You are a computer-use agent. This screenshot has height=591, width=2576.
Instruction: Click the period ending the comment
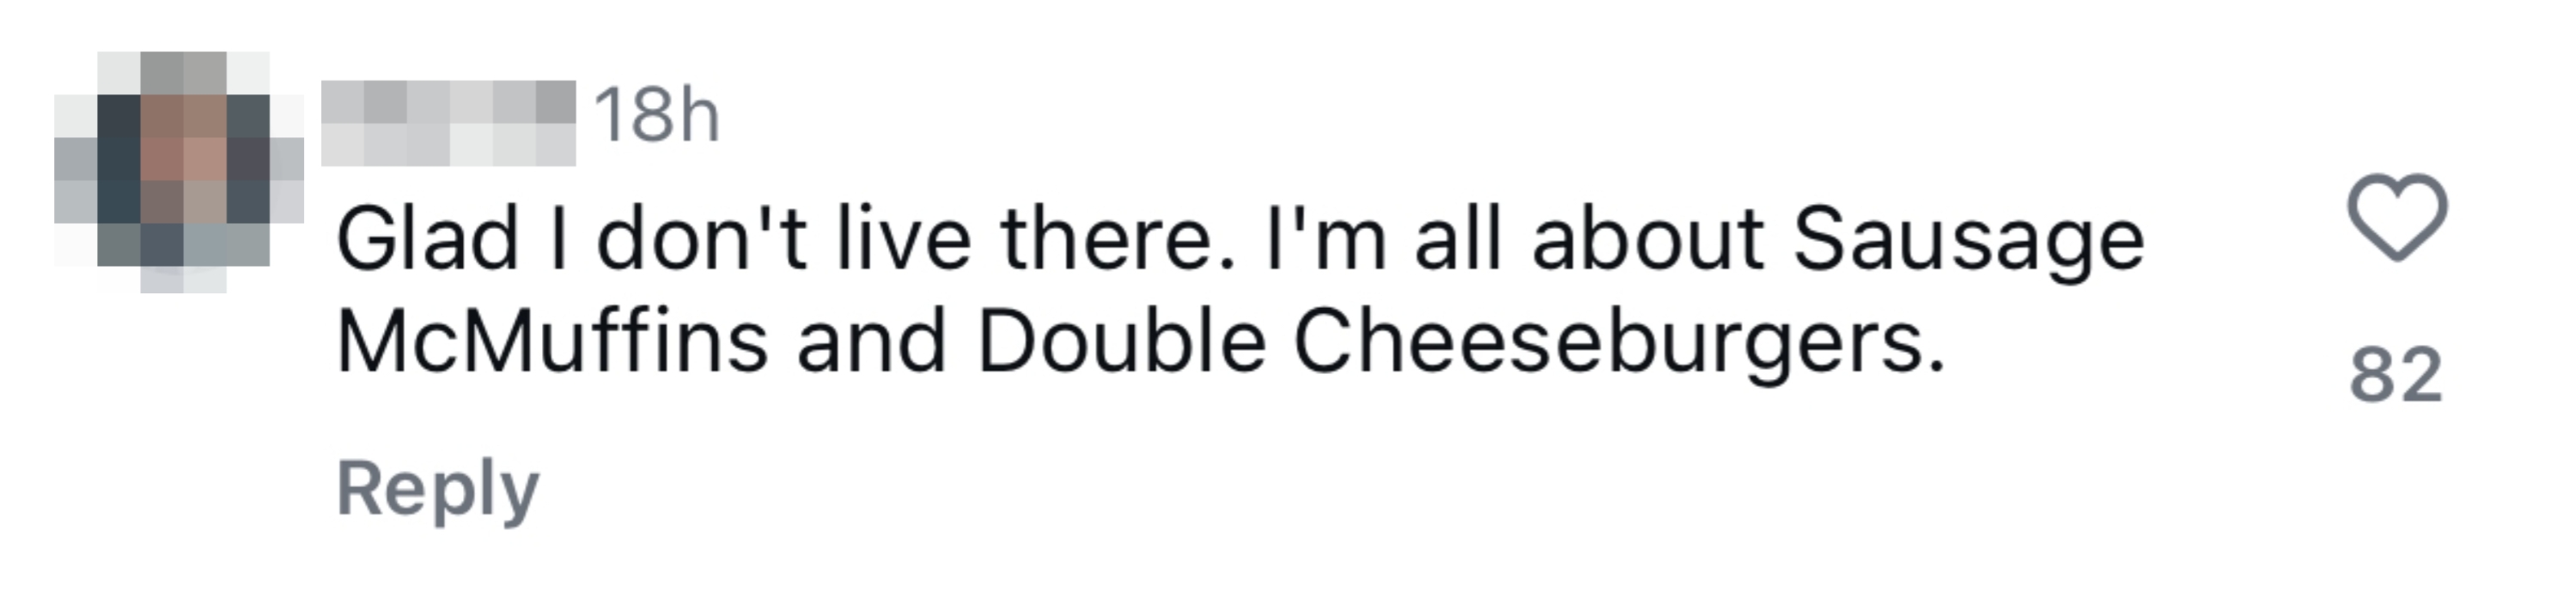point(1937,365)
